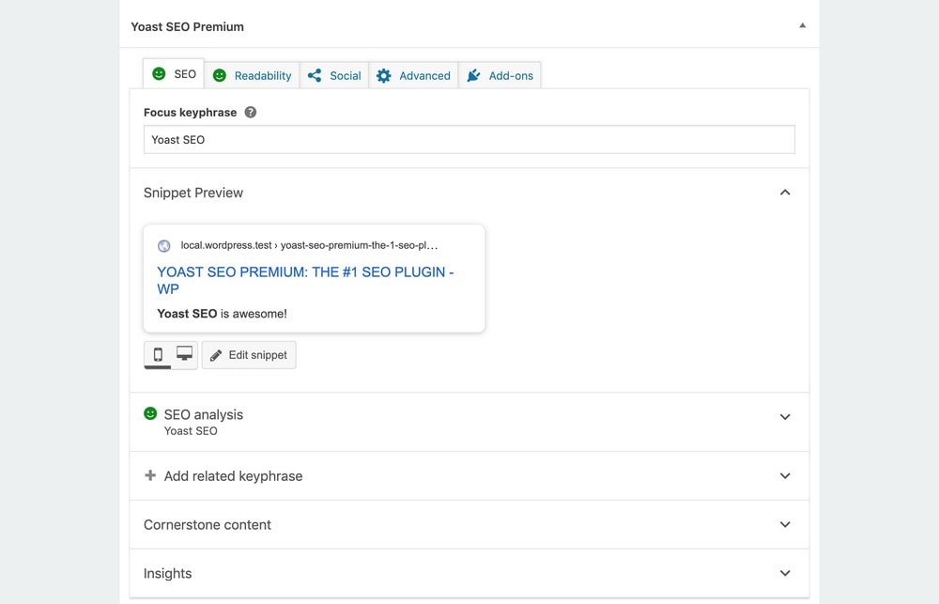
Task: Open the Advanced tab
Action: pyautogui.click(x=414, y=75)
